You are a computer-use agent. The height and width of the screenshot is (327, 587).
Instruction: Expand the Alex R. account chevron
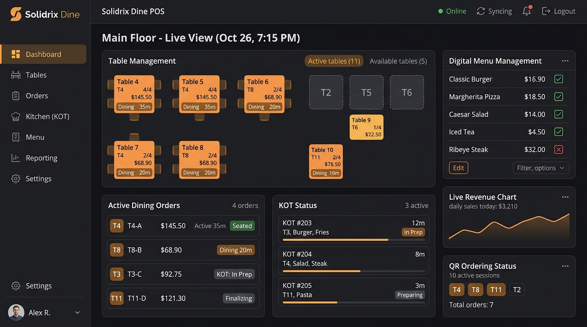pyautogui.click(x=77, y=313)
